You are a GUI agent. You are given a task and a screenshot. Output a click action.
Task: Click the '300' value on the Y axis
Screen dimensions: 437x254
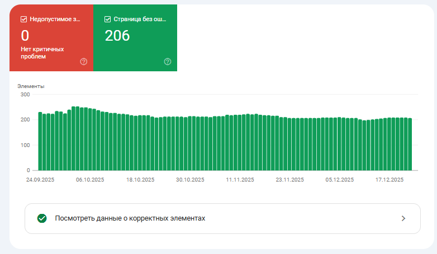click(25, 94)
